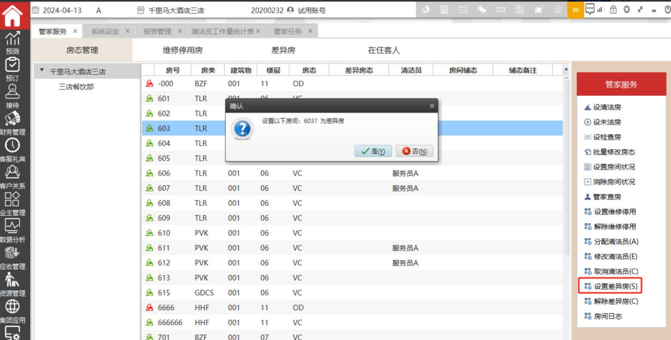Close the 管家任务 tab

pos(310,31)
